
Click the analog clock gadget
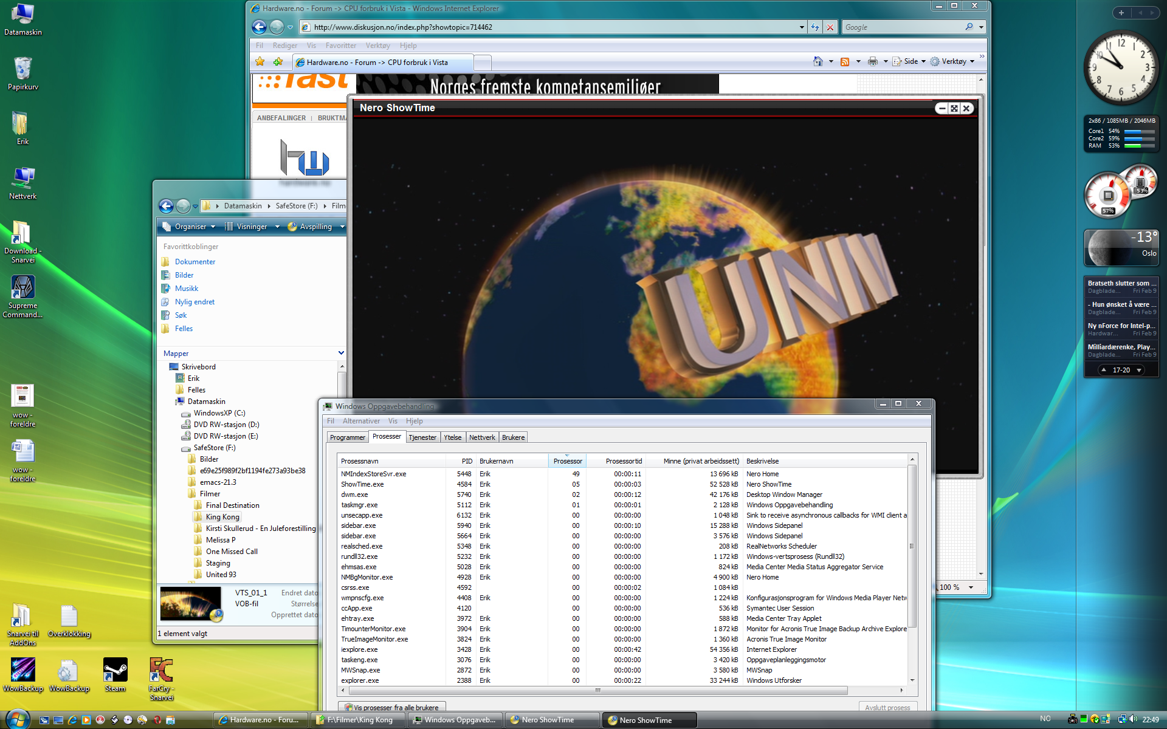[x=1121, y=67]
